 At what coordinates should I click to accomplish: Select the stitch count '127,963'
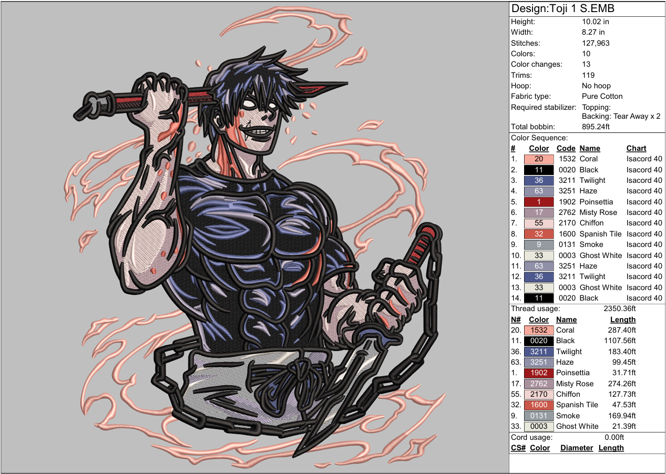596,43
